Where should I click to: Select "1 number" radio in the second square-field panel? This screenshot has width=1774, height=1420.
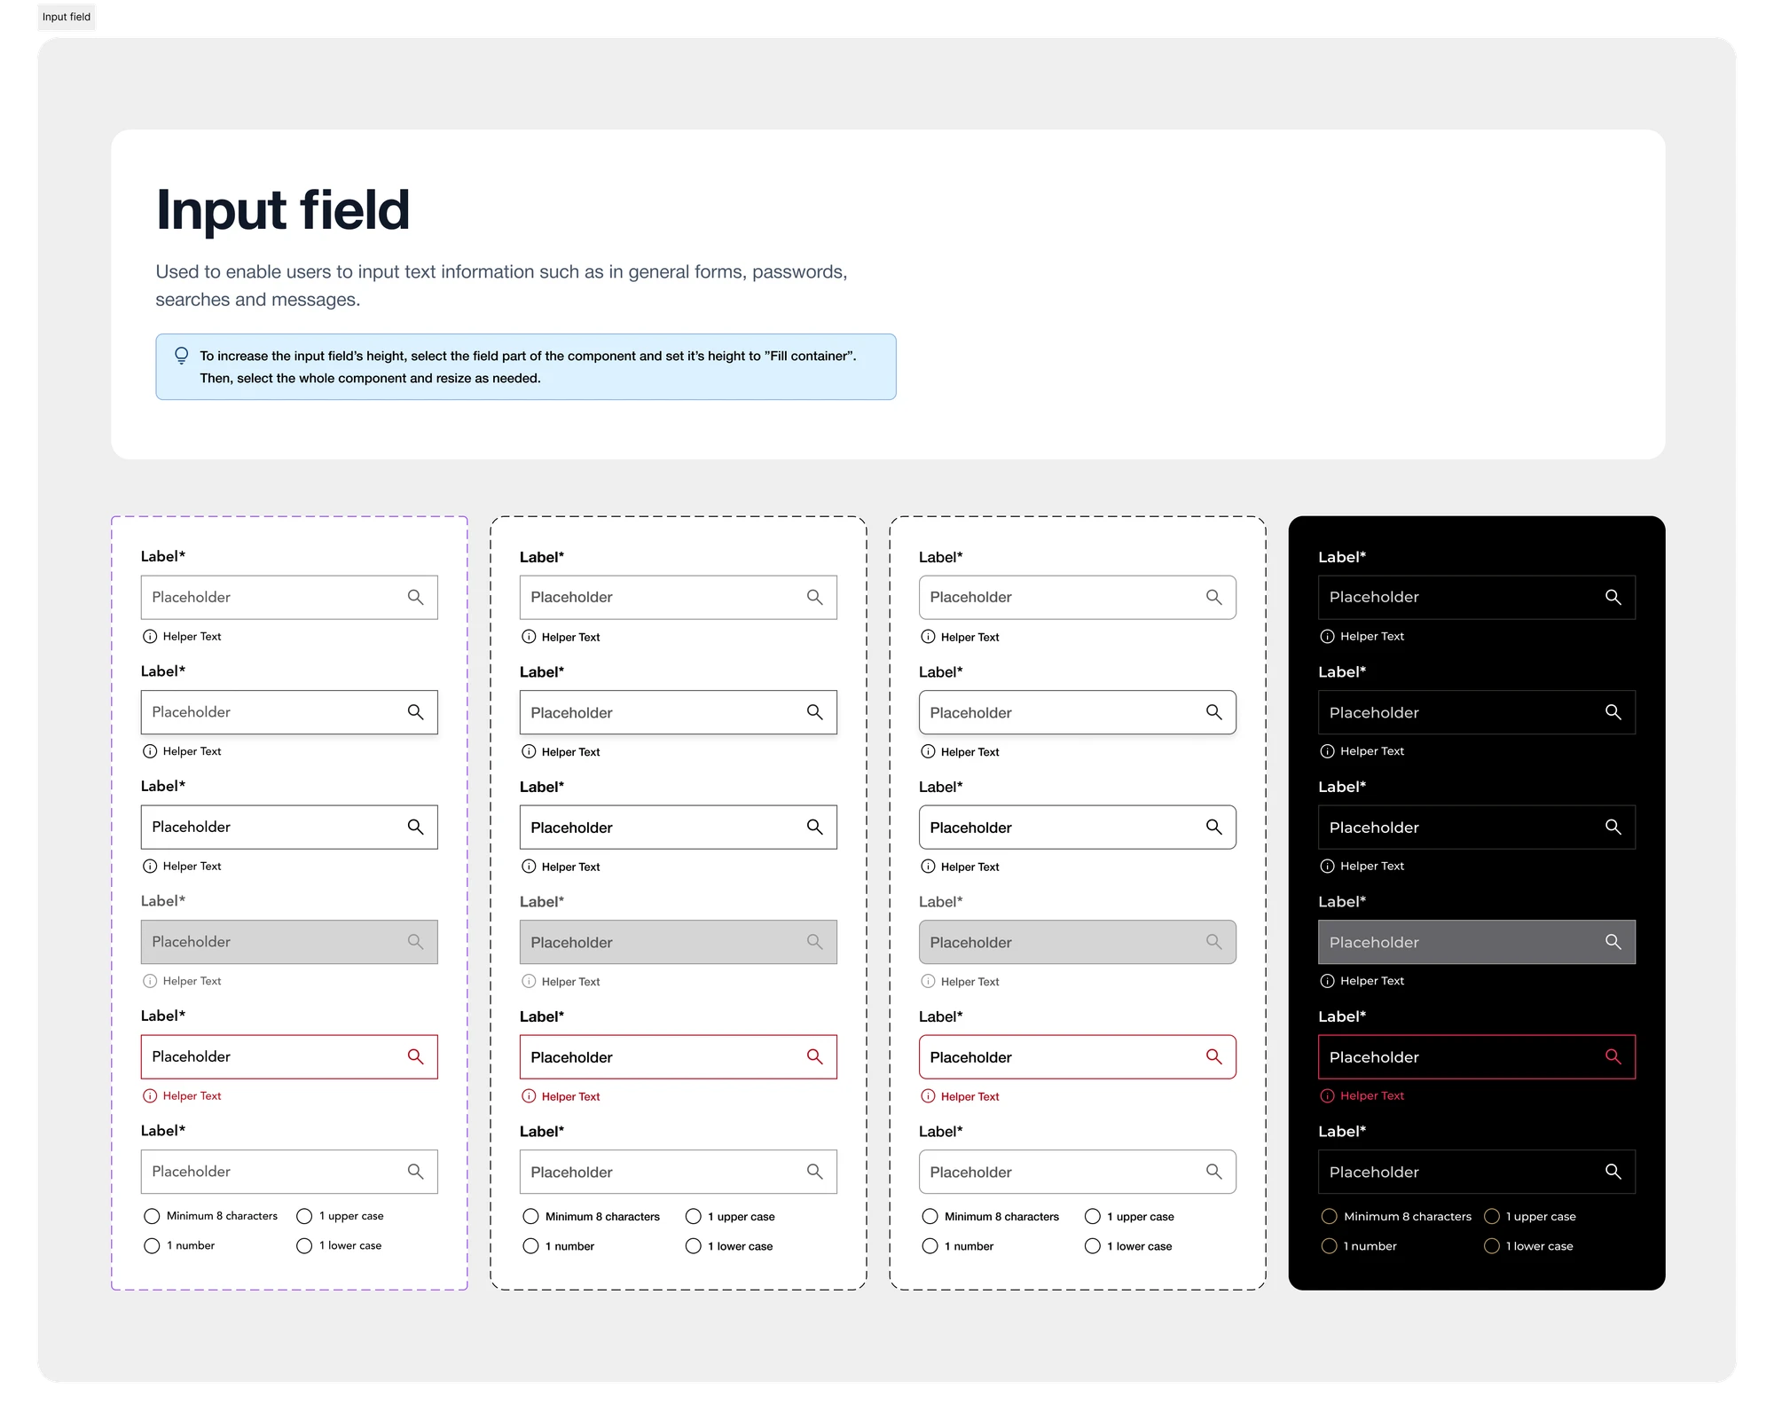tap(530, 1246)
